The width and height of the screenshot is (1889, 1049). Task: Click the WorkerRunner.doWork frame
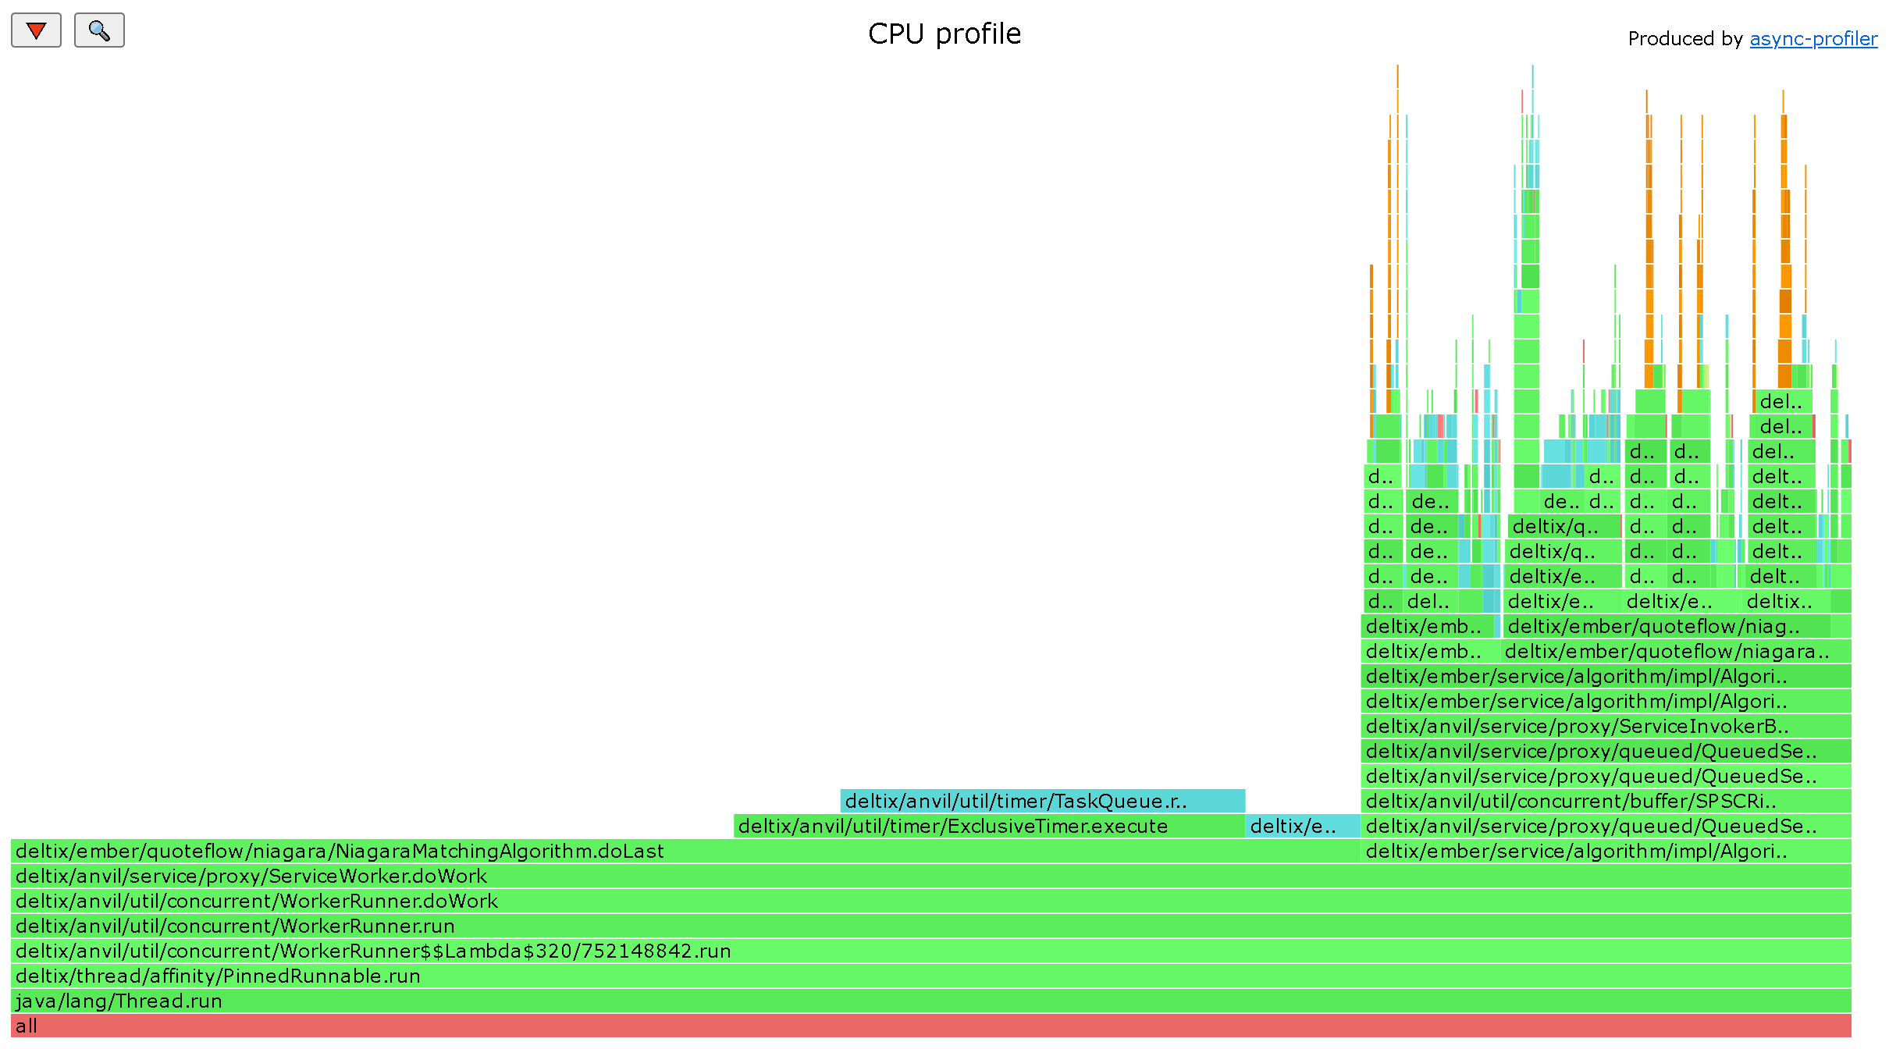coord(931,901)
